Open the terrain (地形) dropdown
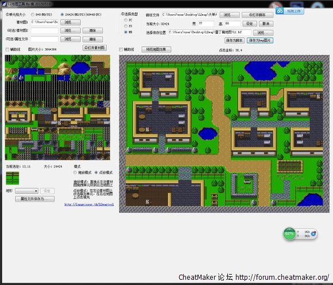 tap(27, 191)
